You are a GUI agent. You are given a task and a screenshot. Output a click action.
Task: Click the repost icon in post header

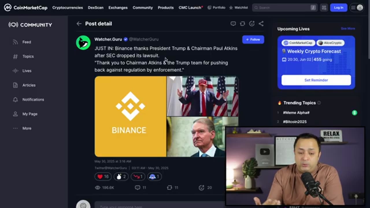[x=243, y=24]
